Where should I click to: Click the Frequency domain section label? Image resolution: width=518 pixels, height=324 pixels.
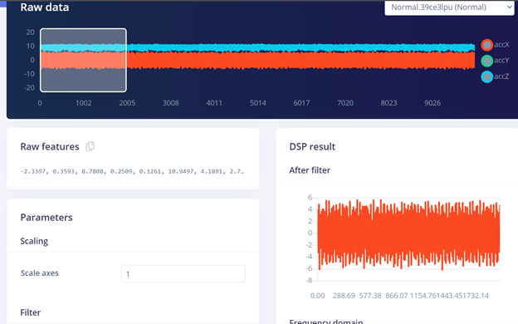[x=326, y=322]
